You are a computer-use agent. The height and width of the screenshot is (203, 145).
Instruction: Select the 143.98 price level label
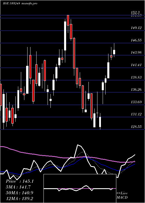(136, 52)
